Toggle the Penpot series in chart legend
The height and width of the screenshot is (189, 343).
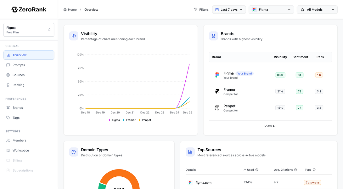(144, 120)
